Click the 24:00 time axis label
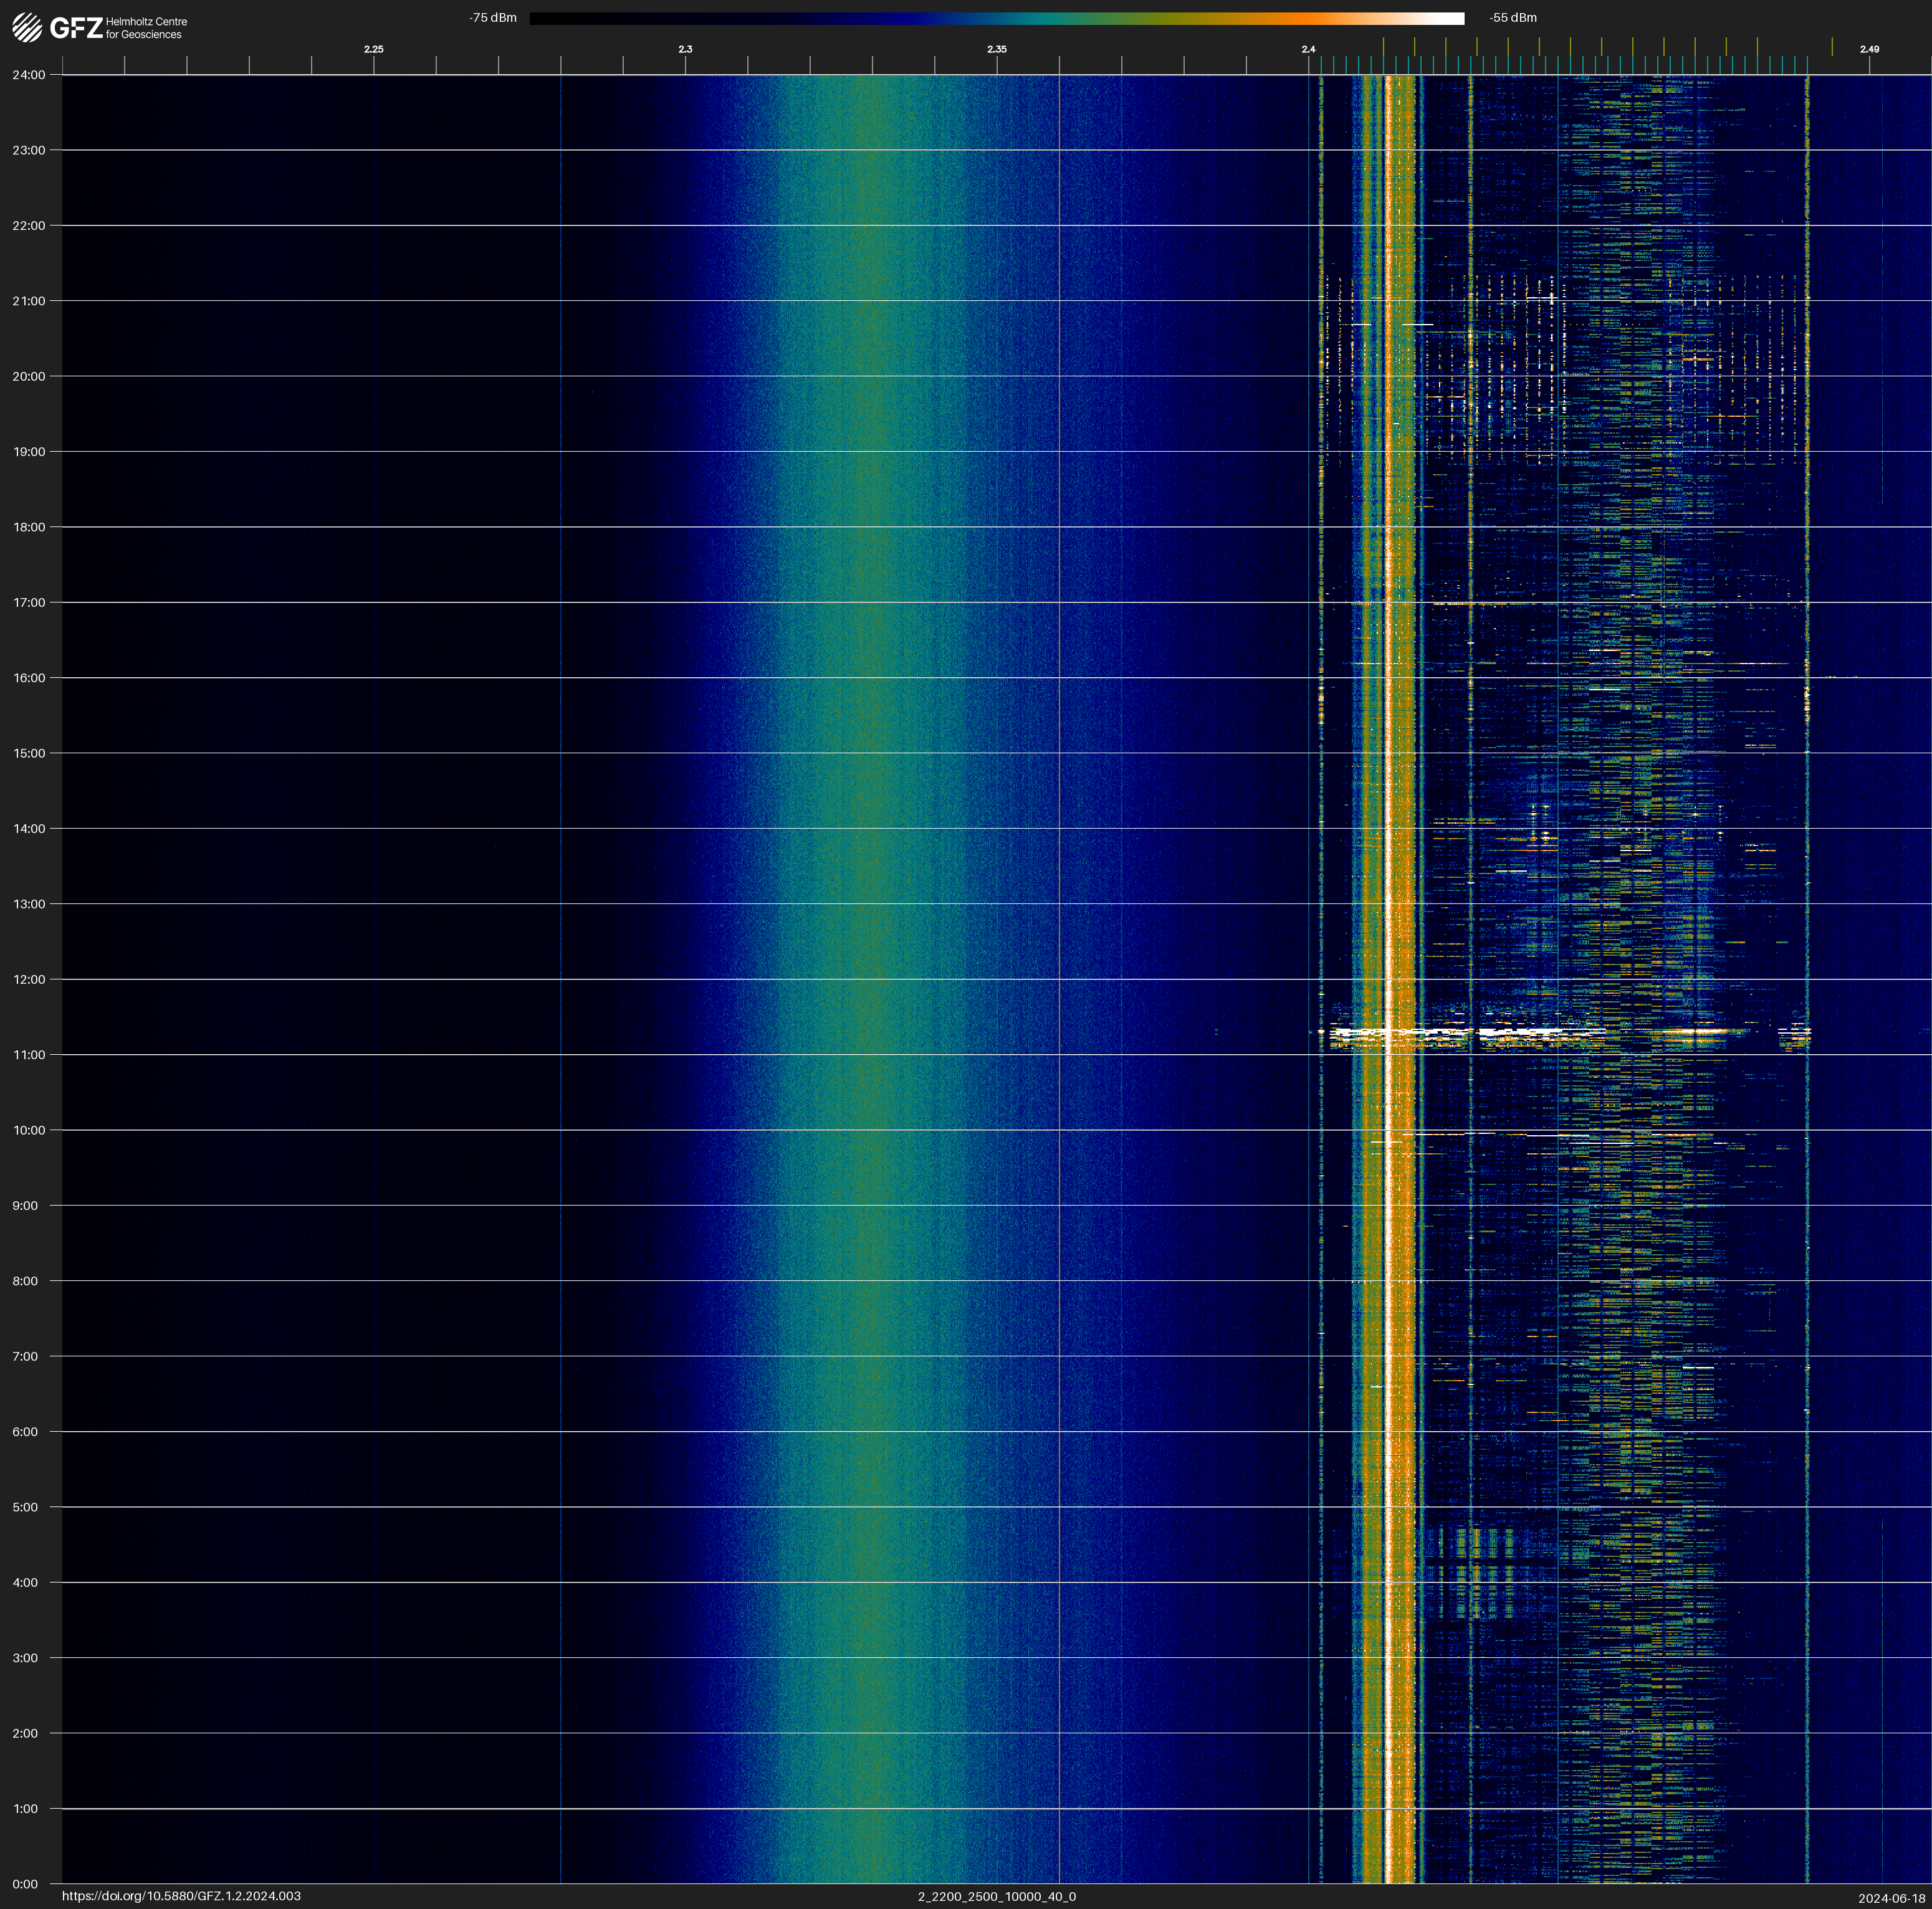The width and height of the screenshot is (1932, 1909). tap(29, 75)
